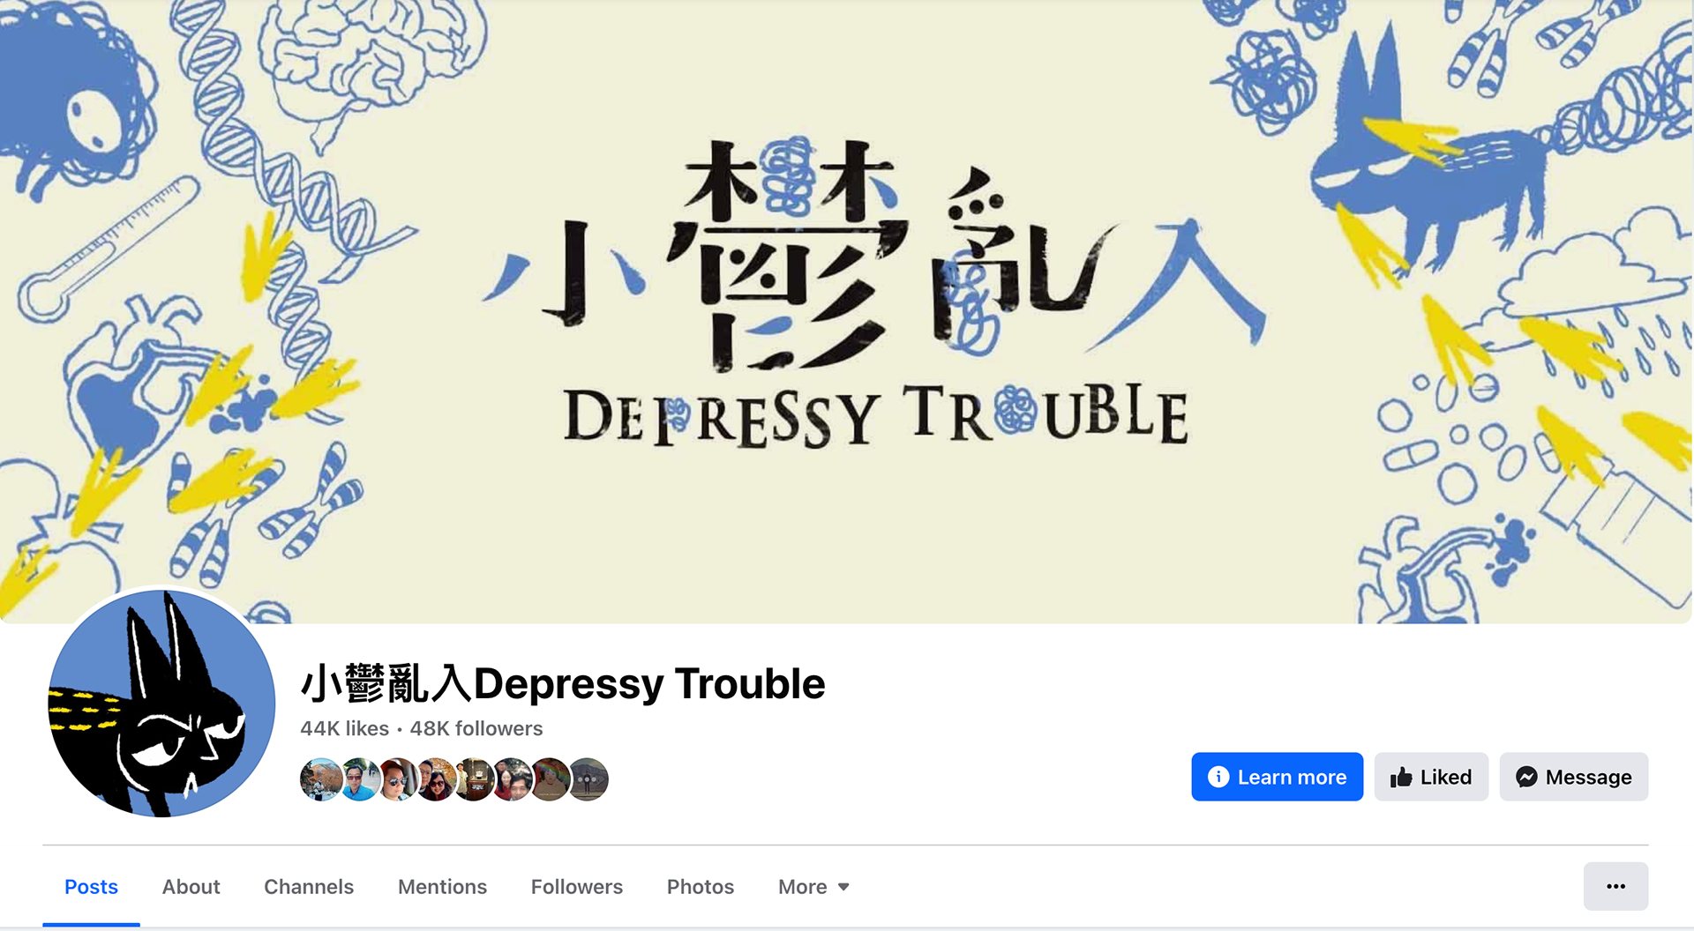
Task: Click the last follower avatar in row
Action: click(x=588, y=779)
